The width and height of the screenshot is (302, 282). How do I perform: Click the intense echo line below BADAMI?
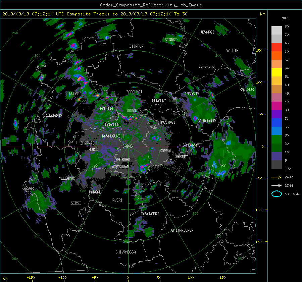click(x=129, y=117)
